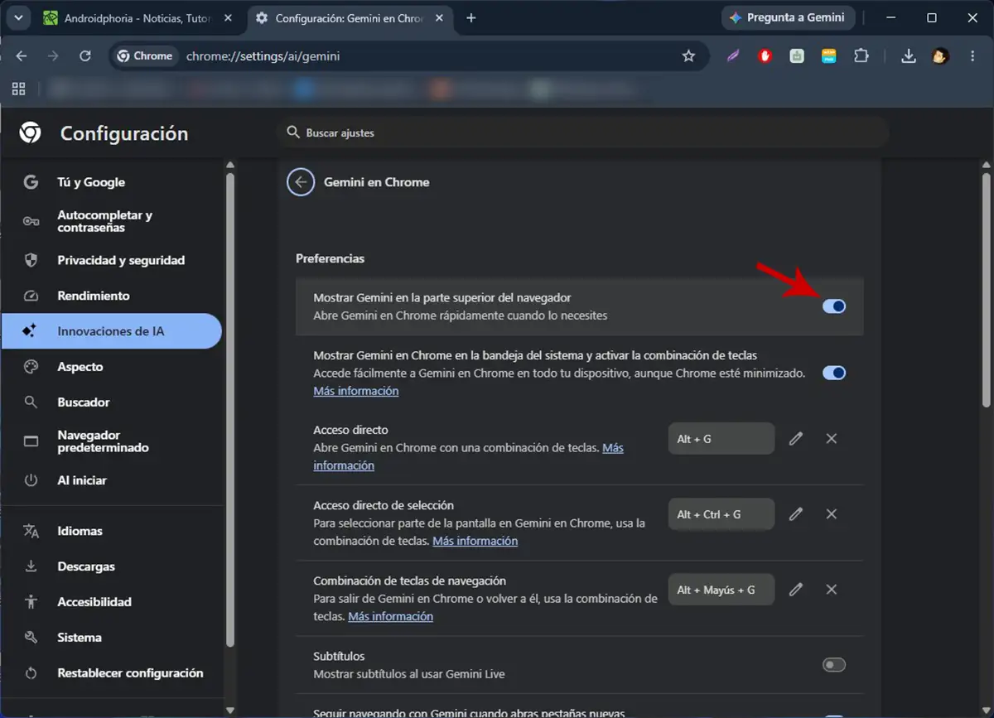Open Más información link under system tray option
Screen dimensions: 994x718
pyautogui.click(x=356, y=391)
